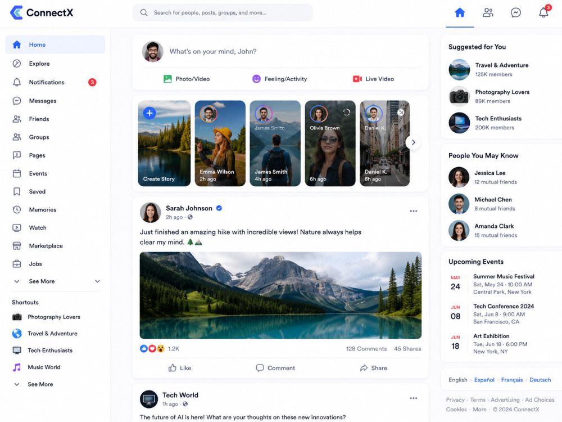
Task: Open the Events calendar icon
Action: 17,173
